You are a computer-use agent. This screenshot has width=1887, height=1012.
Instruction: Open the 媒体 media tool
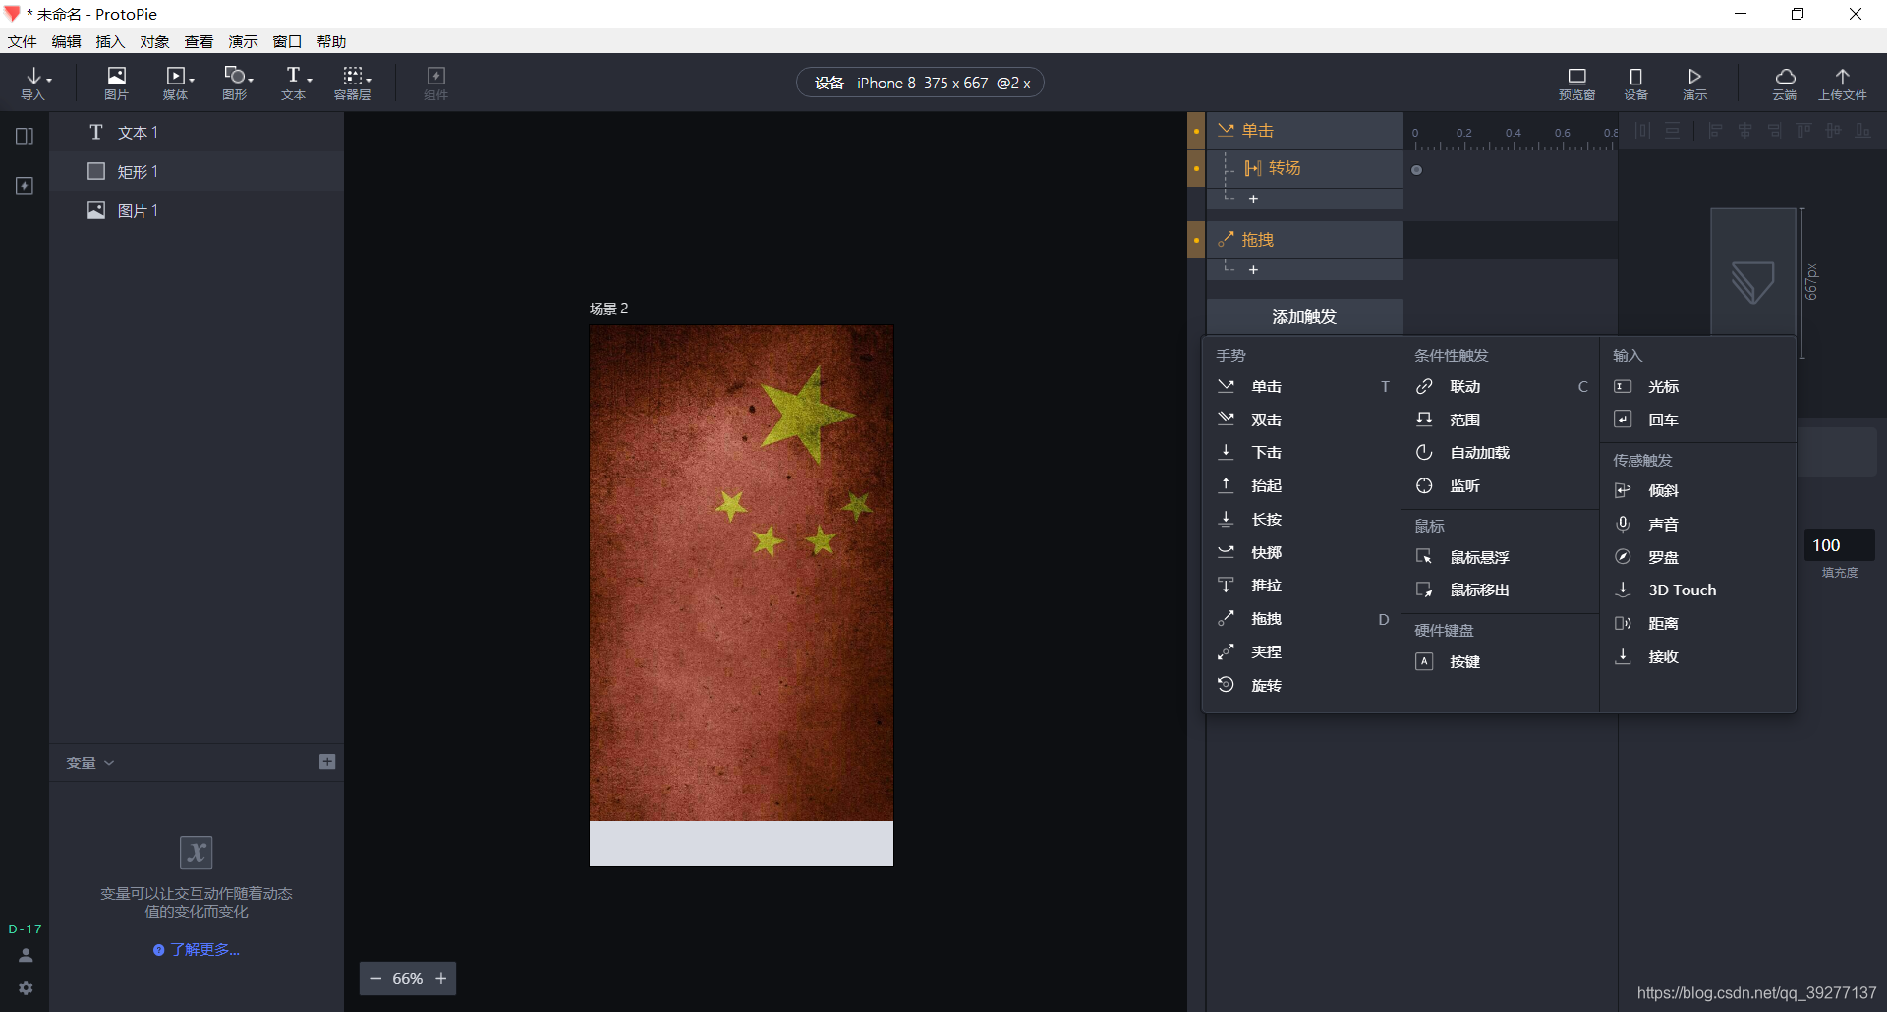click(x=177, y=83)
